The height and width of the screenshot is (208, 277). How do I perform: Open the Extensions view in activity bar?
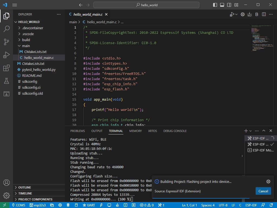6,68
